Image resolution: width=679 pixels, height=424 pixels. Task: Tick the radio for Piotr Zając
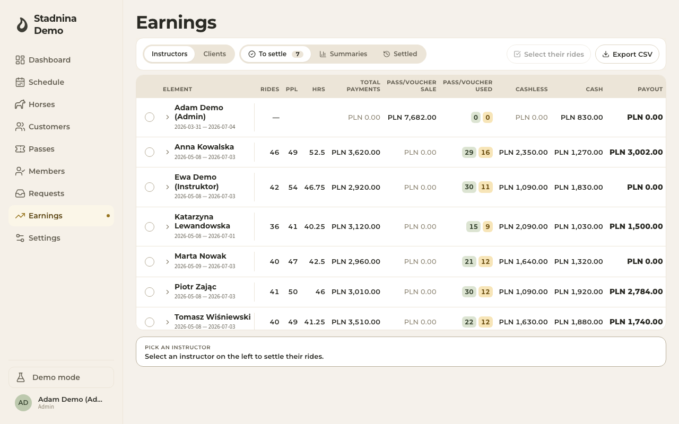click(150, 292)
